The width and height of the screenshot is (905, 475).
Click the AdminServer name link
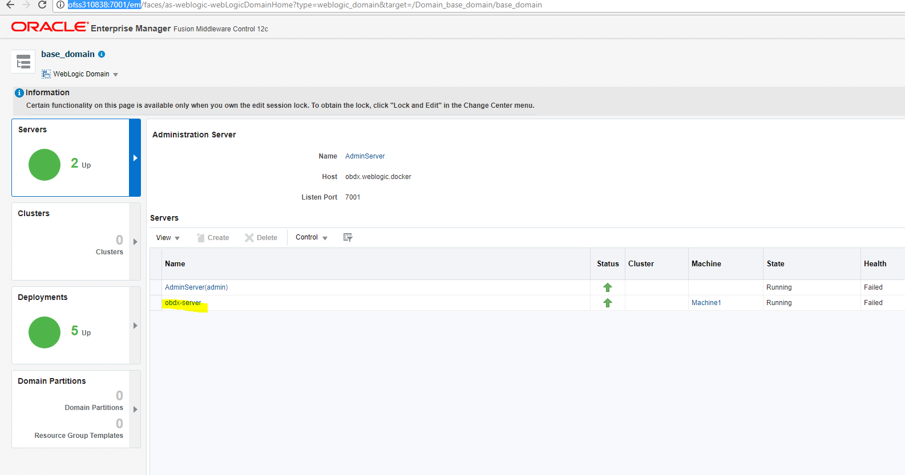pos(365,156)
